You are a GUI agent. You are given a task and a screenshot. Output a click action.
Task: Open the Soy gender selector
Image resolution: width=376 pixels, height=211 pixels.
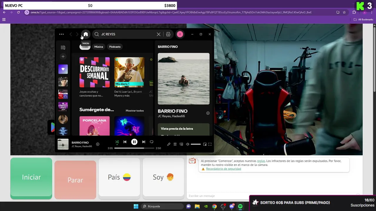163,177
